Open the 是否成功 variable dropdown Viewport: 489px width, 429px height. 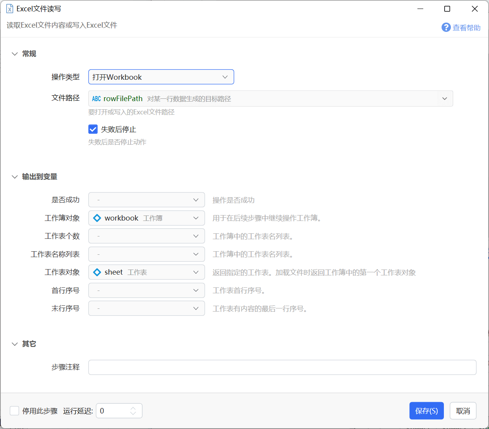pos(147,200)
